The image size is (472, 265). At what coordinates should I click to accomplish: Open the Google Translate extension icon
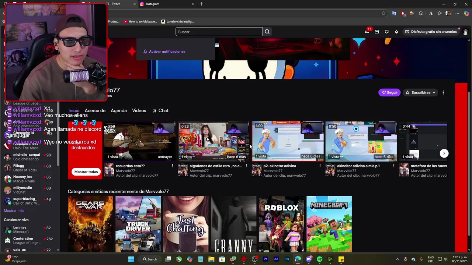(x=394, y=13)
